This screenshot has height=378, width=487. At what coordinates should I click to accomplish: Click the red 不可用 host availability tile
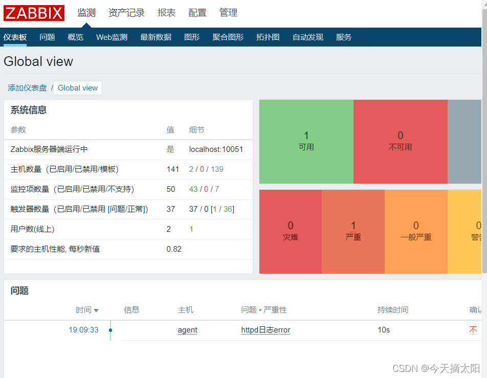click(x=401, y=142)
